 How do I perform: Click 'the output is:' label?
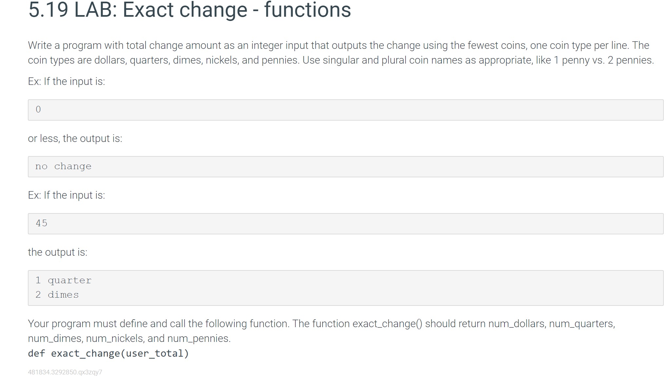point(58,252)
